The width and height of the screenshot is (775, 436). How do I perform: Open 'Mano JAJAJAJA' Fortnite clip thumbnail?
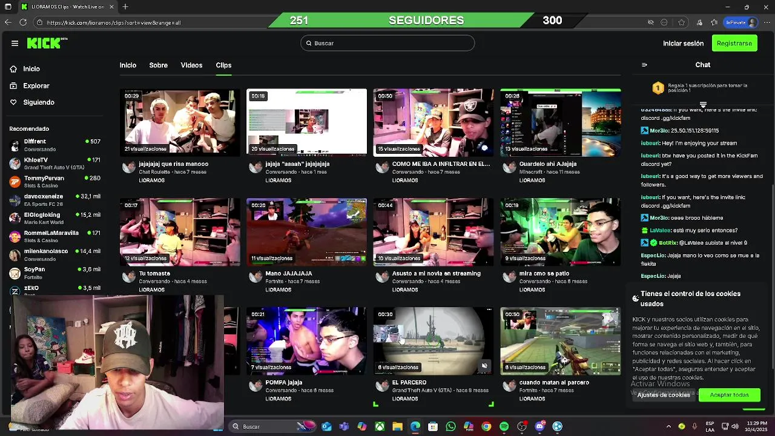[x=306, y=232]
